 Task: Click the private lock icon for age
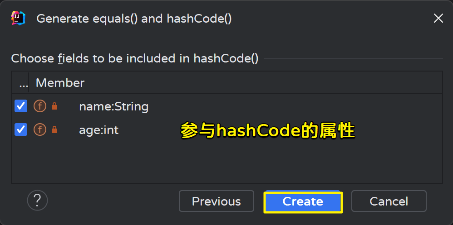(x=54, y=130)
